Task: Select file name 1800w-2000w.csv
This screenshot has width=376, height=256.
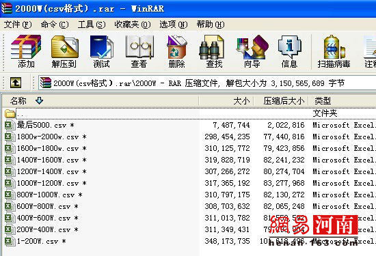Action: pyautogui.click(x=51, y=137)
